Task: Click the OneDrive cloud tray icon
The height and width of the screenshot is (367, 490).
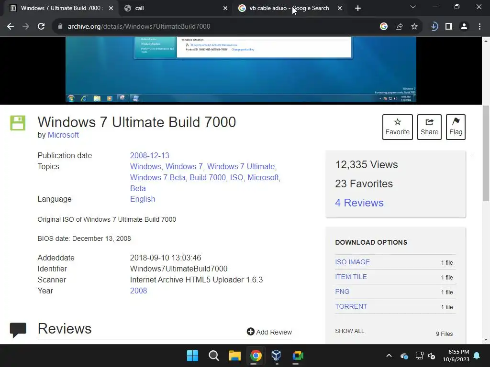Action: pyautogui.click(x=404, y=356)
